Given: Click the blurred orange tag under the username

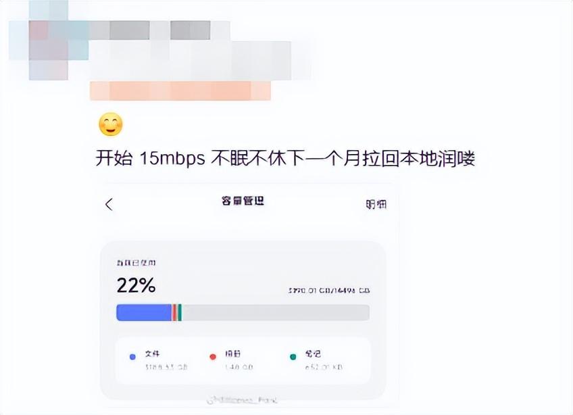Looking at the screenshot, I should tap(180, 91).
